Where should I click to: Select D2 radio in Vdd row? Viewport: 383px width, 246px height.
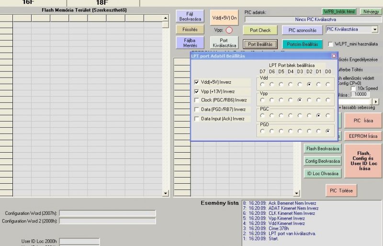pyautogui.click(x=309, y=84)
